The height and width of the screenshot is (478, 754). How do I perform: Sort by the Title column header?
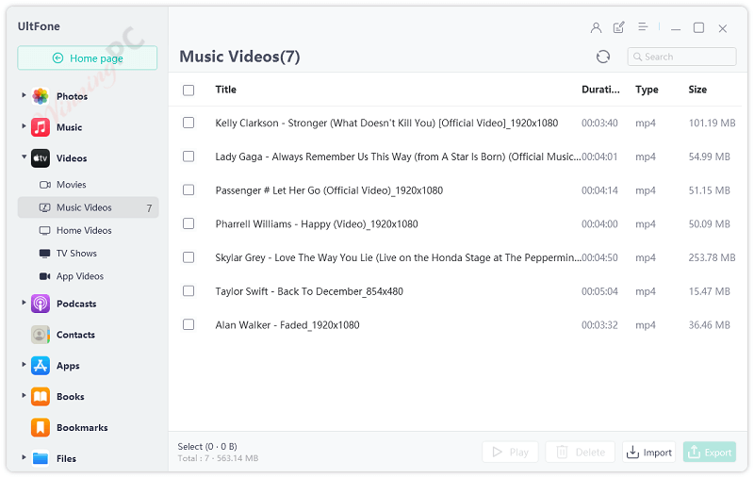tap(225, 90)
